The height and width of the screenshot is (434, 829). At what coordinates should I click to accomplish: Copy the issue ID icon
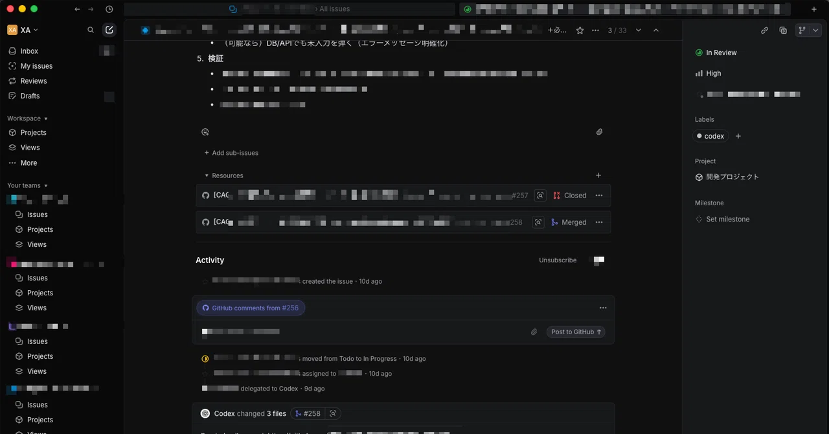coord(783,30)
